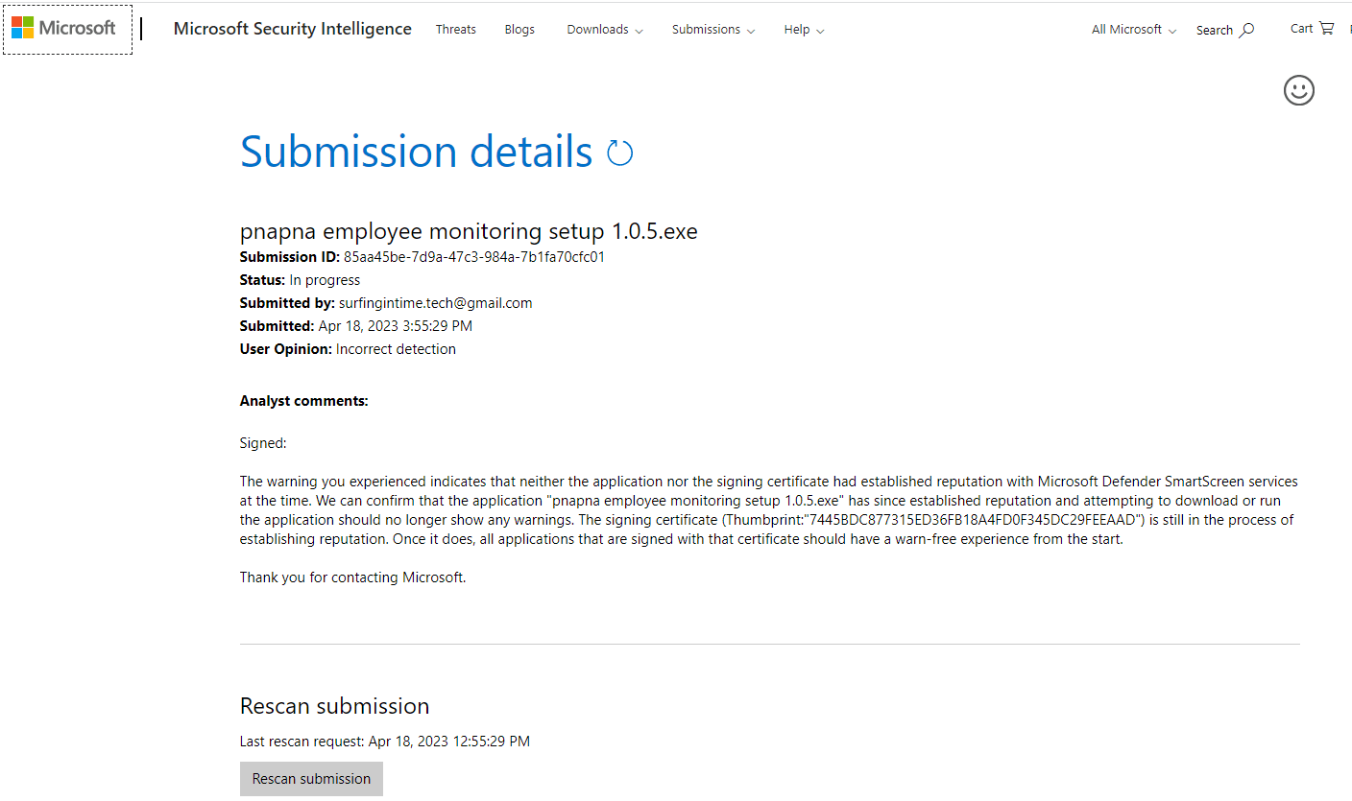
Task: Open Microsoft Security Intelligence home link
Action: click(x=293, y=29)
